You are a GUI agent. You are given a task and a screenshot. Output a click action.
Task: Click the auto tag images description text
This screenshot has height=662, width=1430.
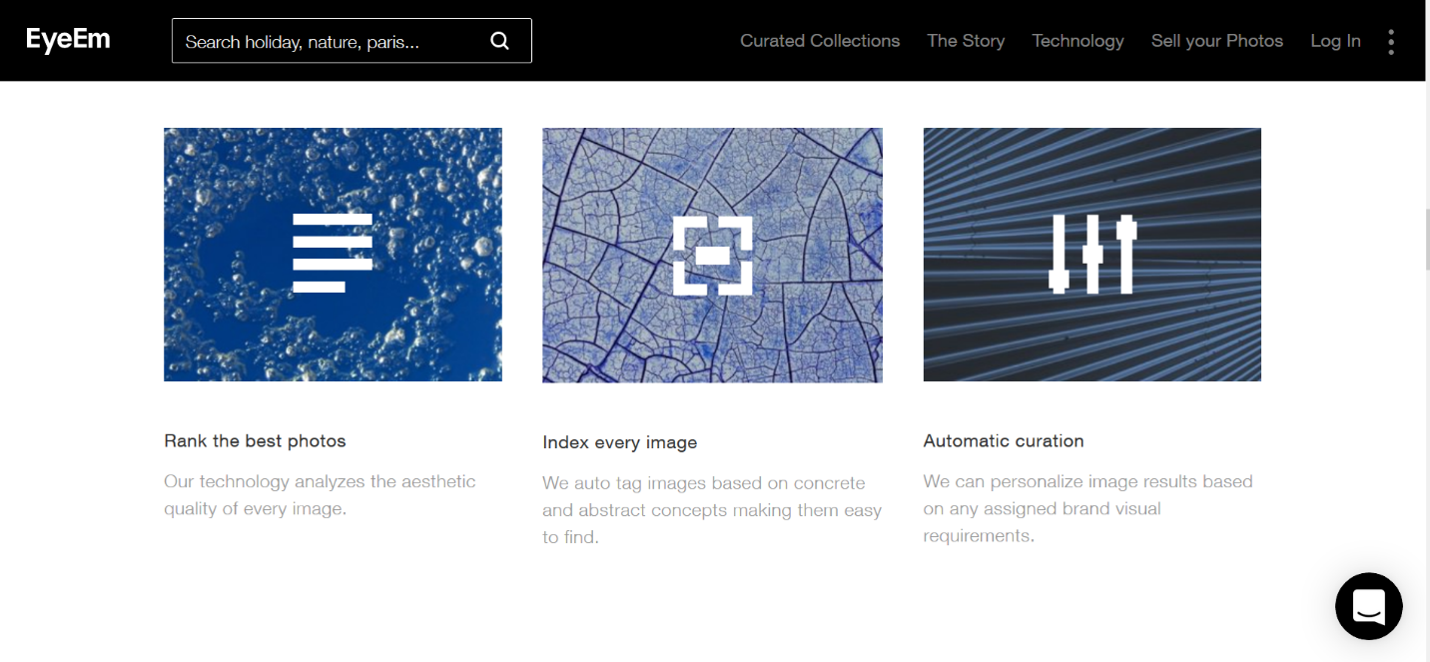point(711,509)
